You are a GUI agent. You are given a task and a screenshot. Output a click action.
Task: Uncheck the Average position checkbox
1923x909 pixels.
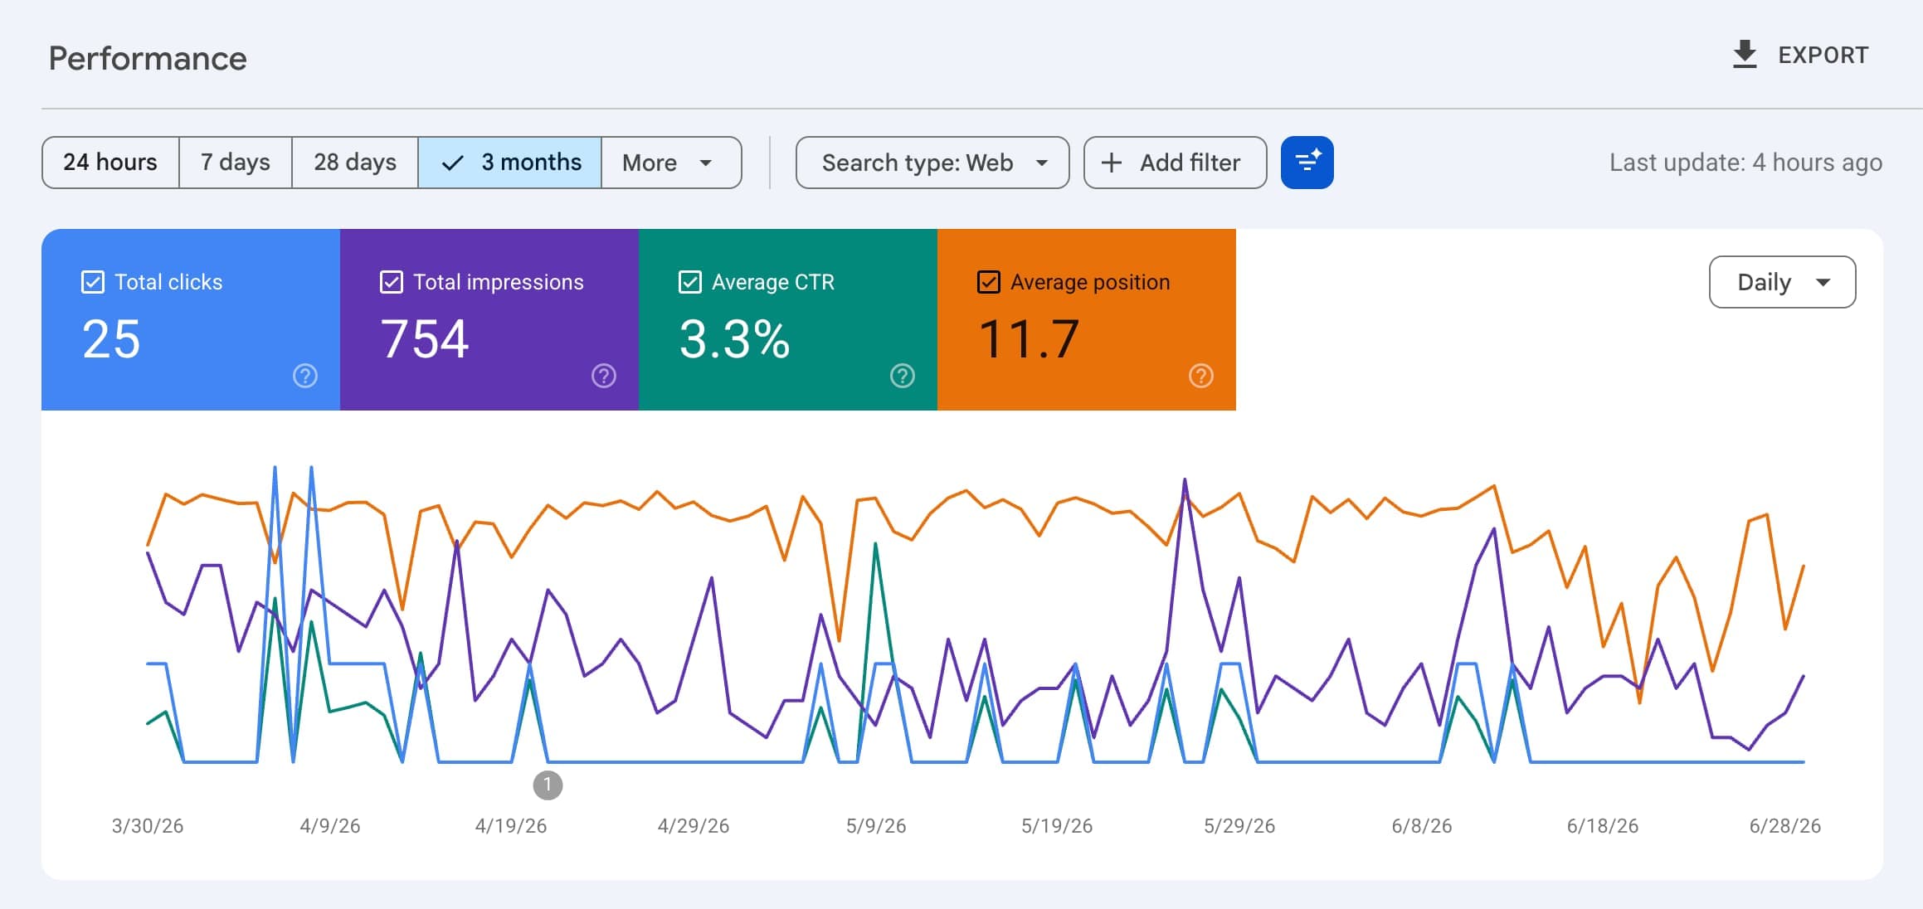989,282
